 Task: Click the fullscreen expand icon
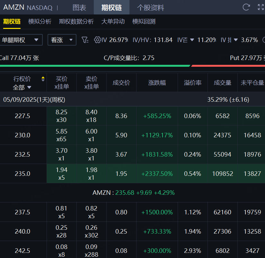(x=261, y=7)
